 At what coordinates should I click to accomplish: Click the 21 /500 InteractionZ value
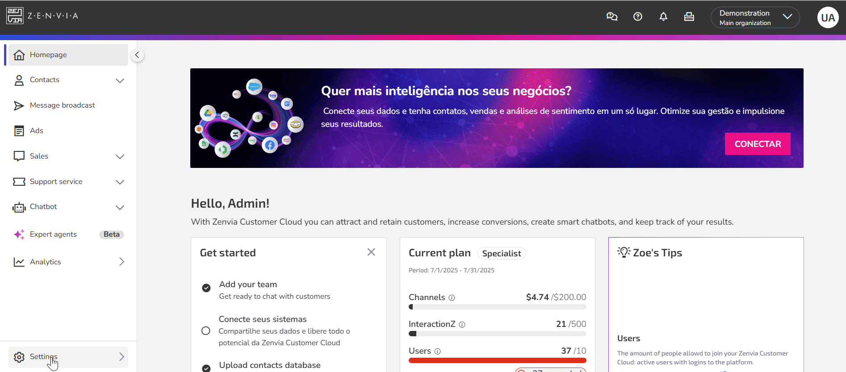pos(571,324)
